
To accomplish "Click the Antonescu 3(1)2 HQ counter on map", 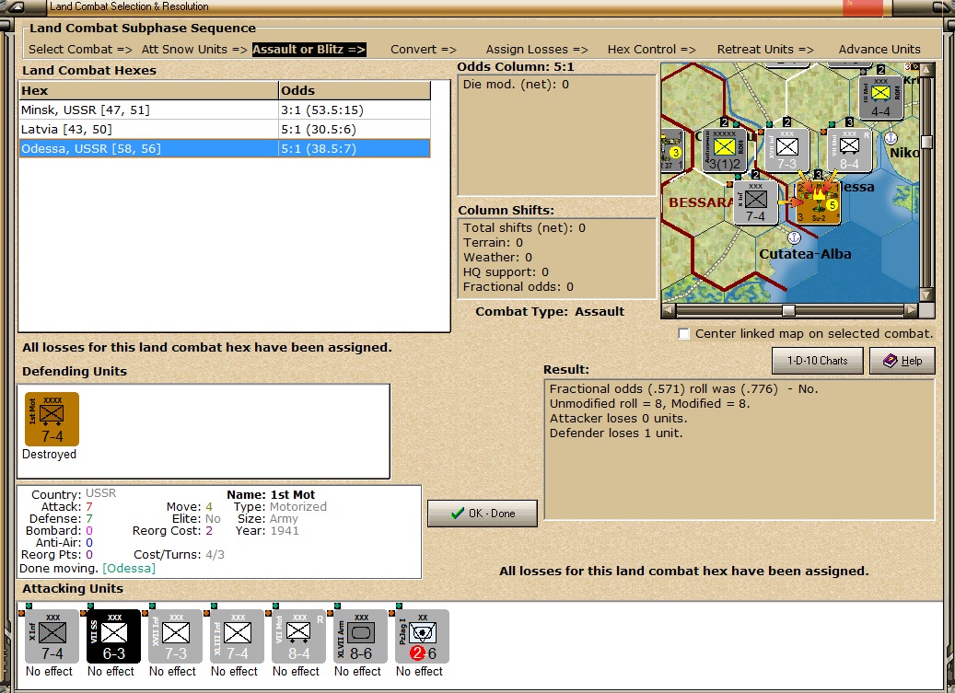I will tap(724, 150).
